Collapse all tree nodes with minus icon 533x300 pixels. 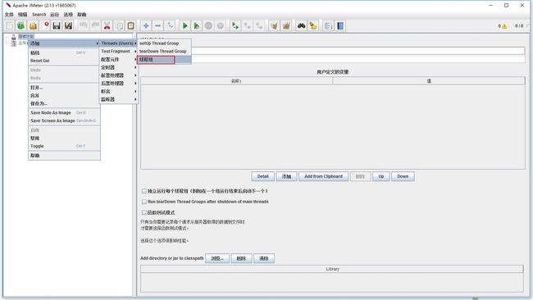click(x=157, y=26)
